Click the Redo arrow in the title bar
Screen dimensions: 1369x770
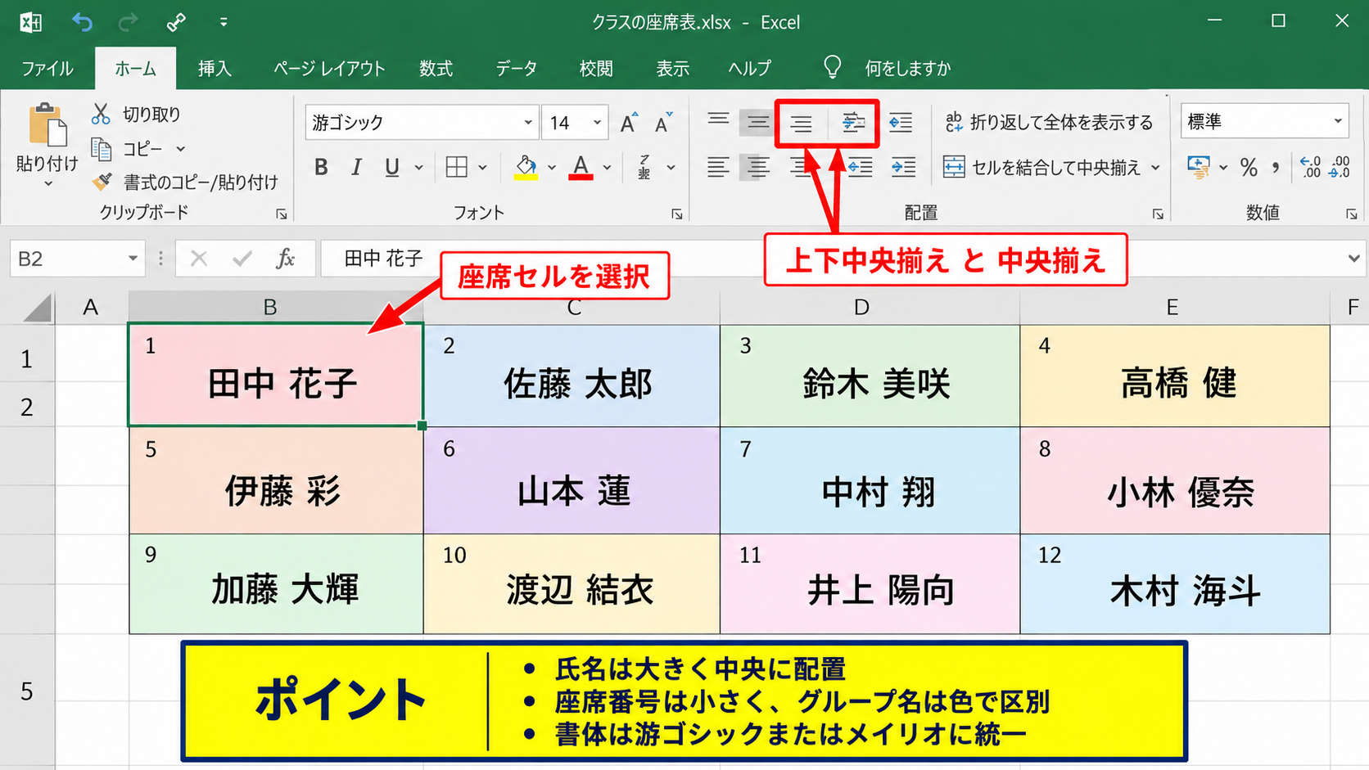tap(128, 22)
